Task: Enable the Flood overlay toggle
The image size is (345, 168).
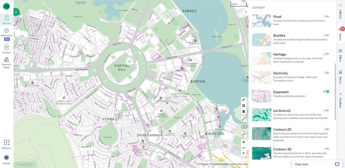Action: (x=326, y=16)
